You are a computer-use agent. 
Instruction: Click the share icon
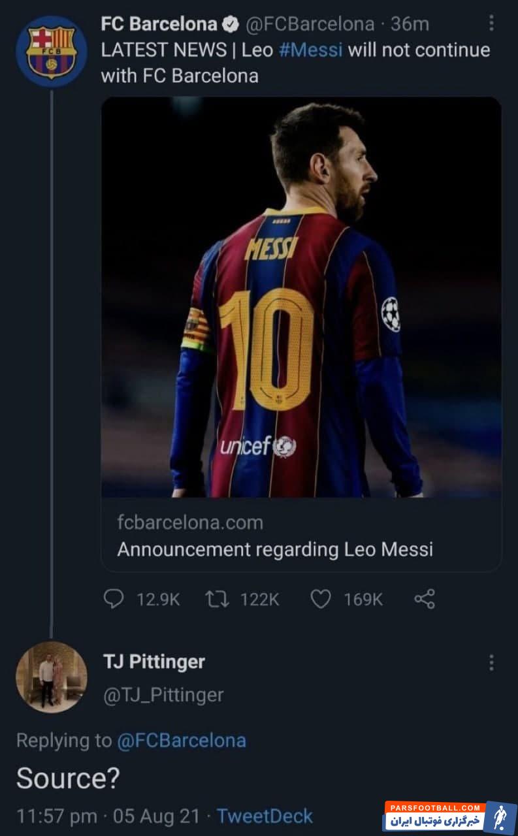pos(425,598)
